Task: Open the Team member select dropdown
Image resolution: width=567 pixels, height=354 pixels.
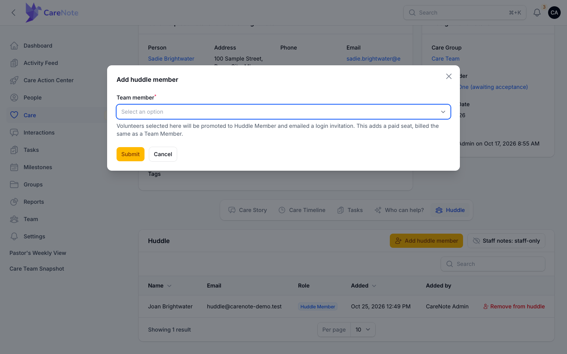Action: pyautogui.click(x=283, y=112)
